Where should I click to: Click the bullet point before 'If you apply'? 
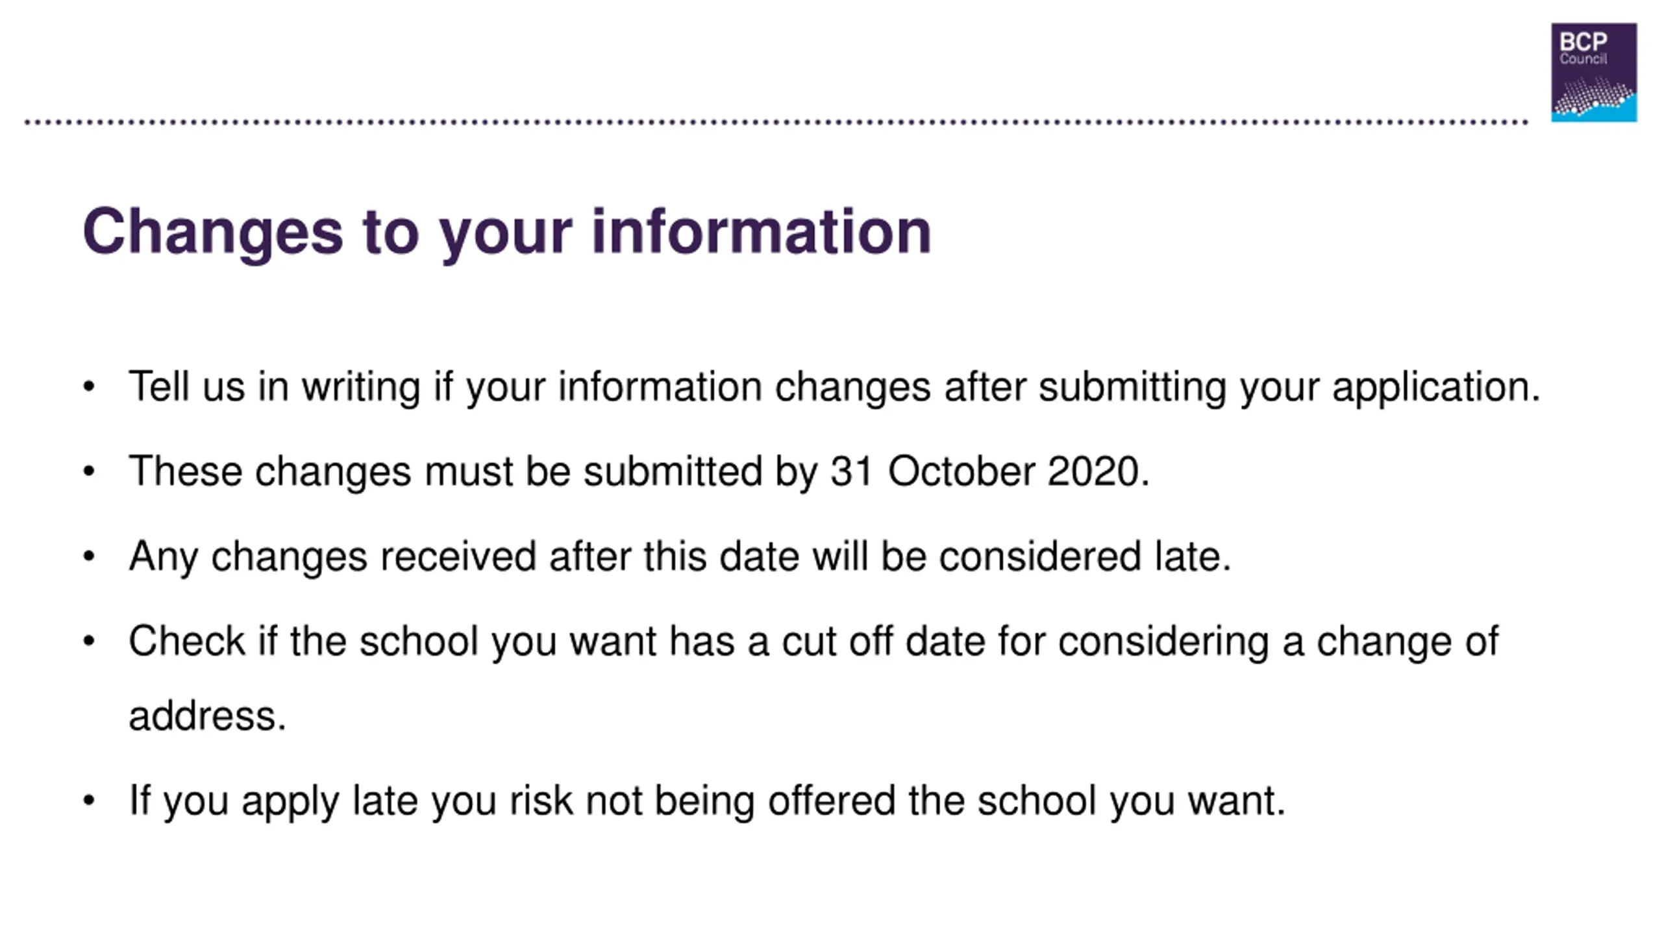pos(89,801)
